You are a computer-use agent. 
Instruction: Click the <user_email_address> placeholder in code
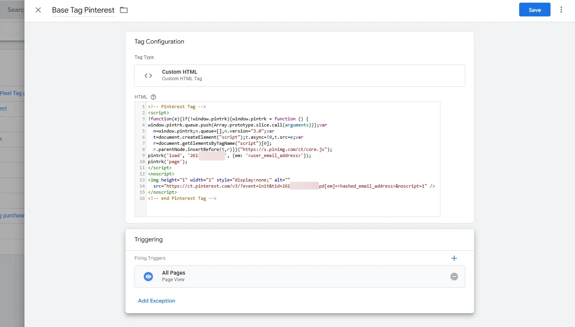click(x=275, y=155)
